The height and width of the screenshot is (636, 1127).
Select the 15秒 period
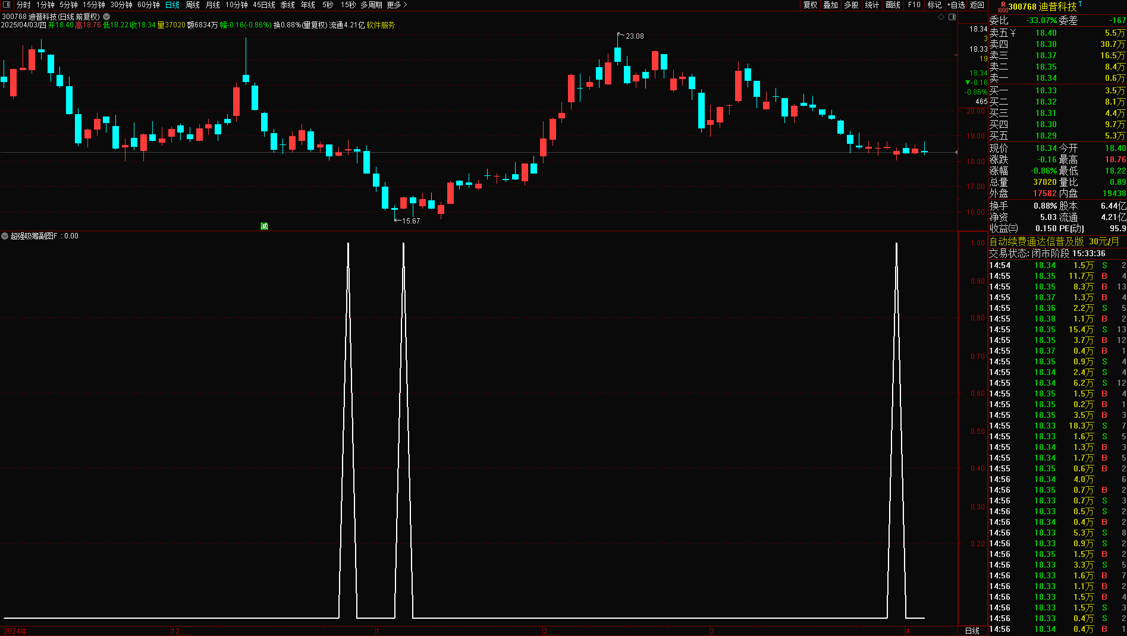coord(348,5)
